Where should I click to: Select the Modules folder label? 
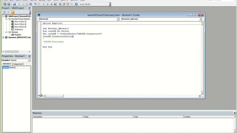coord(15,32)
